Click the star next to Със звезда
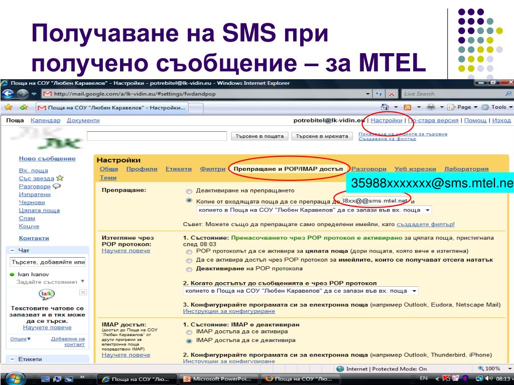514x385 pixels. coord(60,178)
